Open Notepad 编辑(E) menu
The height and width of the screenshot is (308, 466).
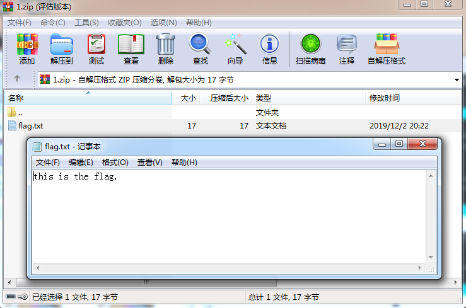tap(81, 163)
